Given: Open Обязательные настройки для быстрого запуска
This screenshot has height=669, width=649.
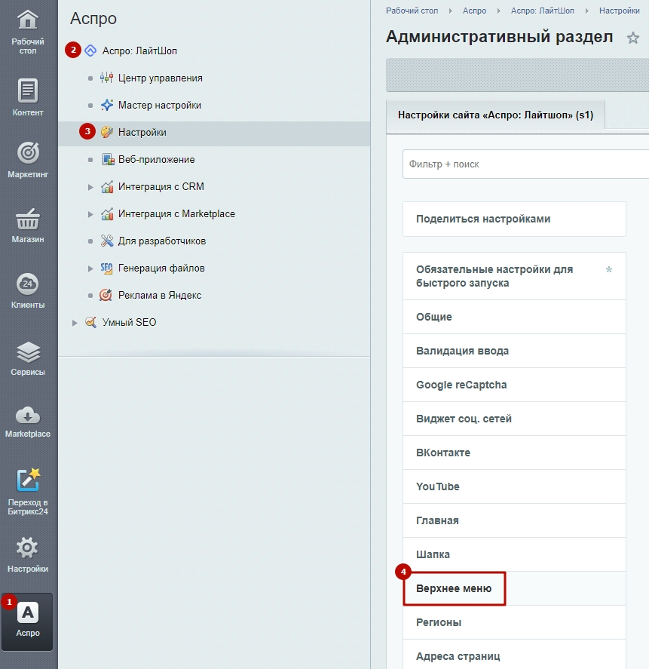Looking at the screenshot, I should click(514, 276).
